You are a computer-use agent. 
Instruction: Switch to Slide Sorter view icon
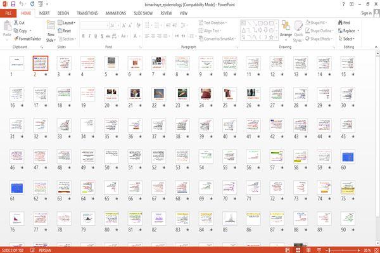click(x=298, y=250)
